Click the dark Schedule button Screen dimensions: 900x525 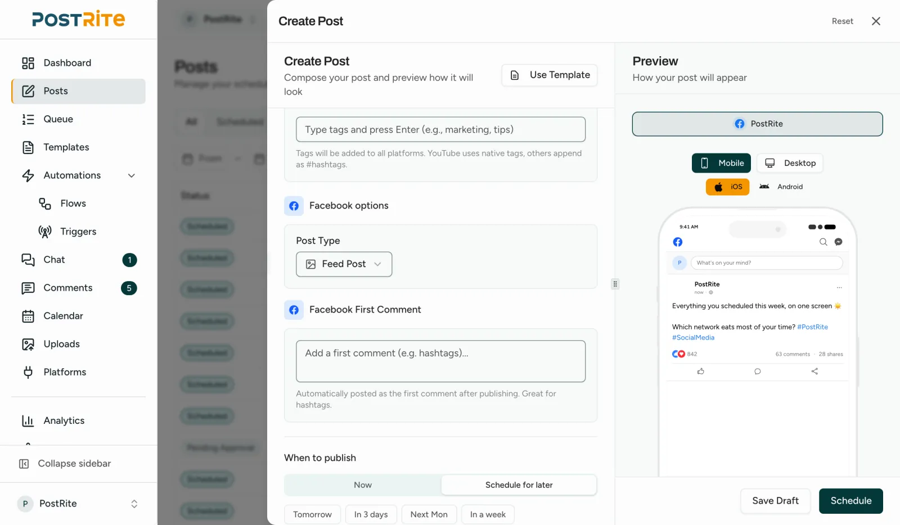851,501
